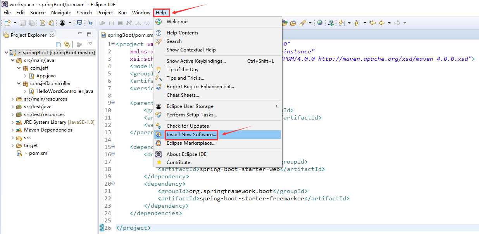Click the Last Edit Location icon

372,23
